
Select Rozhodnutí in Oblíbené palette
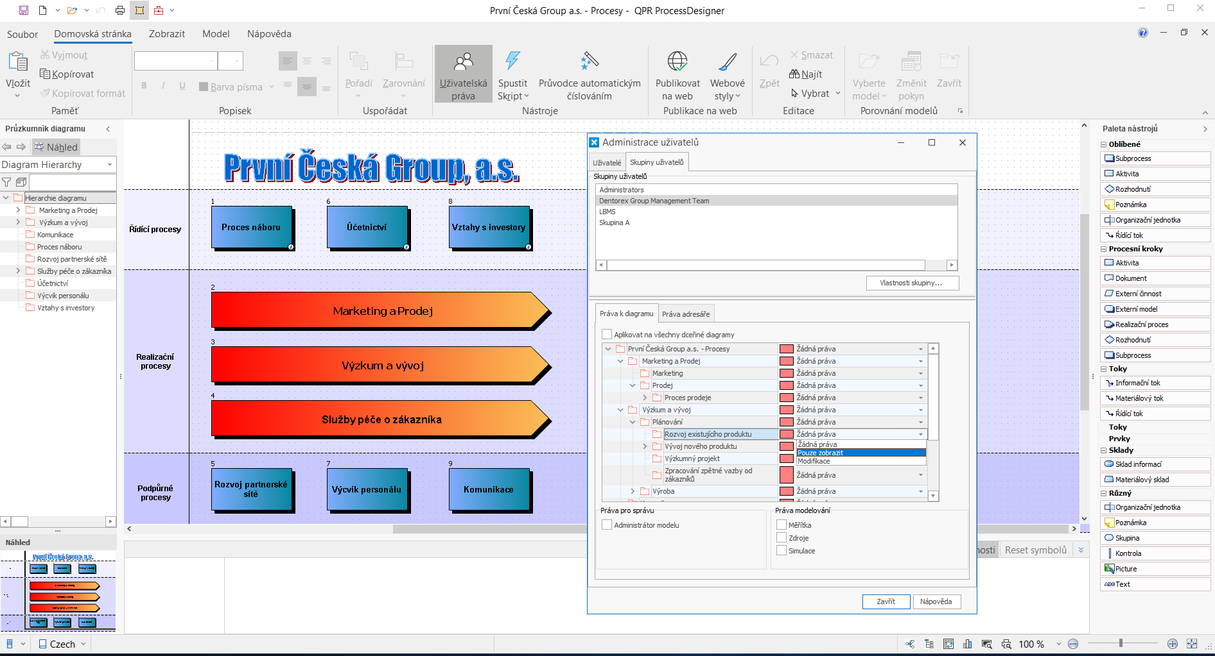(1155, 189)
